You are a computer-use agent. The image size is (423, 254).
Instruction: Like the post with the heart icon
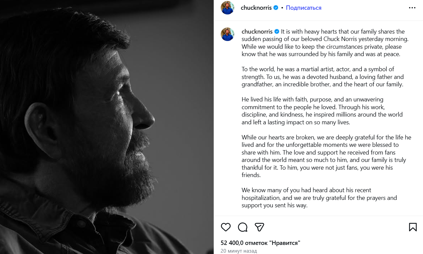(226, 227)
